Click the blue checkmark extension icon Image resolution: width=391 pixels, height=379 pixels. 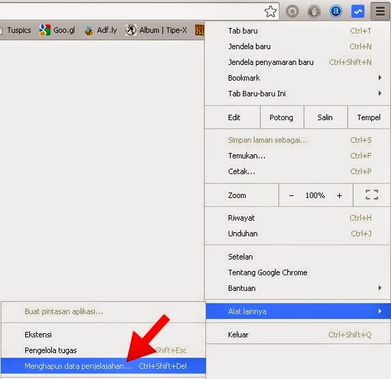click(358, 12)
